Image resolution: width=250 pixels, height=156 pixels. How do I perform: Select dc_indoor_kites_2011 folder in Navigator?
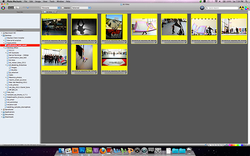pos(17,62)
